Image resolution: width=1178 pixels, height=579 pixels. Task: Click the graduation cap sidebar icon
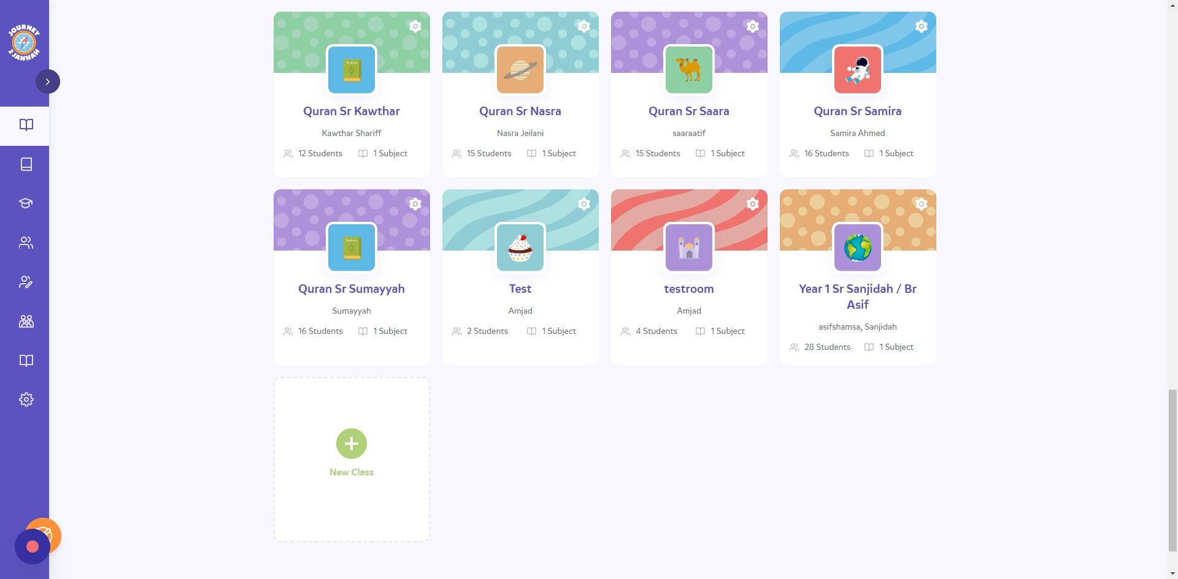(x=26, y=203)
